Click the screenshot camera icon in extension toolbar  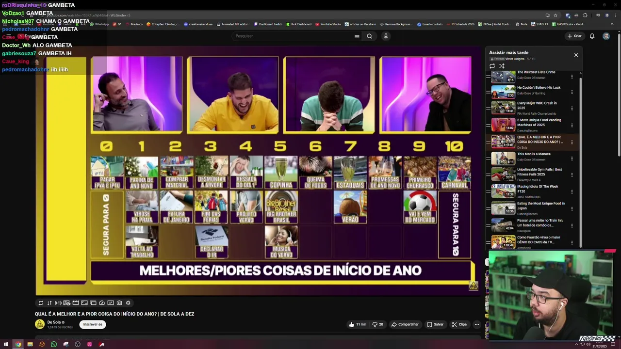pos(119,303)
